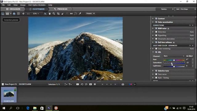Image resolution: width=197 pixels, height=111 pixels.
Task: Activate the Zoom magnifier tool
Action: click(54, 14)
